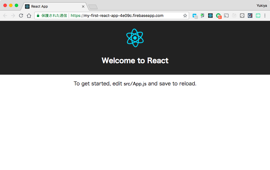Image resolution: width=270 pixels, height=170 pixels.
Task: Click the Hatena Bookmark extension icon
Action: (195, 16)
